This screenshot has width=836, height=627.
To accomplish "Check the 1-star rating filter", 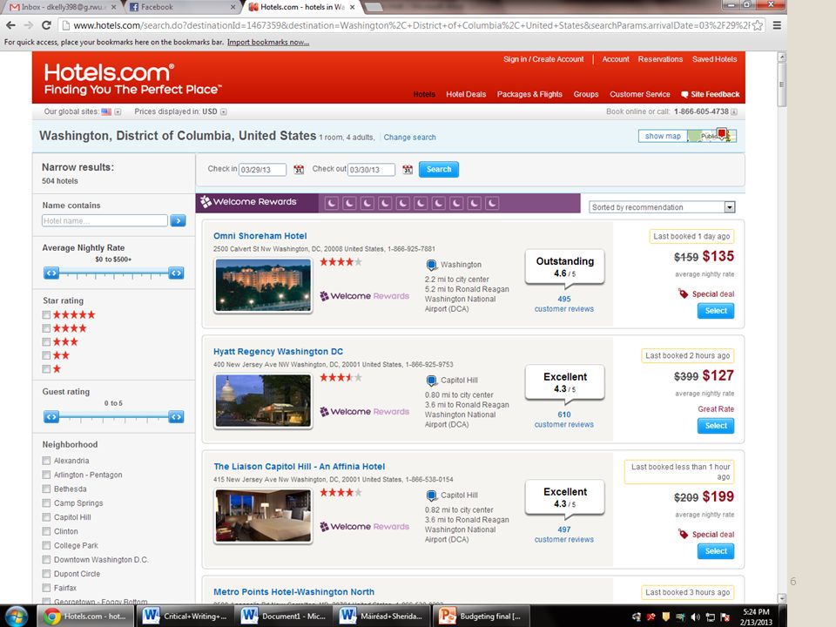I will [46, 369].
